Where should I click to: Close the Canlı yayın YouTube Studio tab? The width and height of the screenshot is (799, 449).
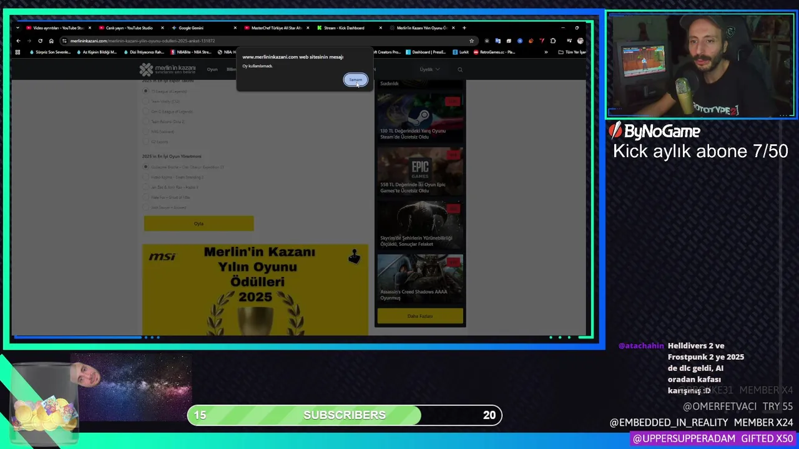pyautogui.click(x=162, y=28)
